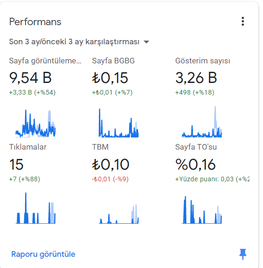Click the Sayfa görüntüleme sparkline chart
263x268 pixels.
coord(35,123)
